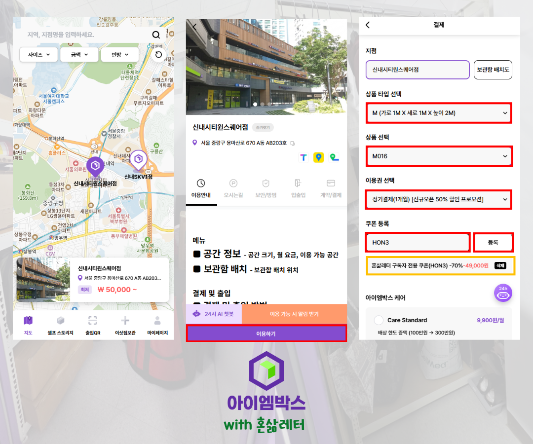Image resolution: width=533 pixels, height=444 pixels.
Task: Go back from the 결제 screen
Action: [368, 25]
